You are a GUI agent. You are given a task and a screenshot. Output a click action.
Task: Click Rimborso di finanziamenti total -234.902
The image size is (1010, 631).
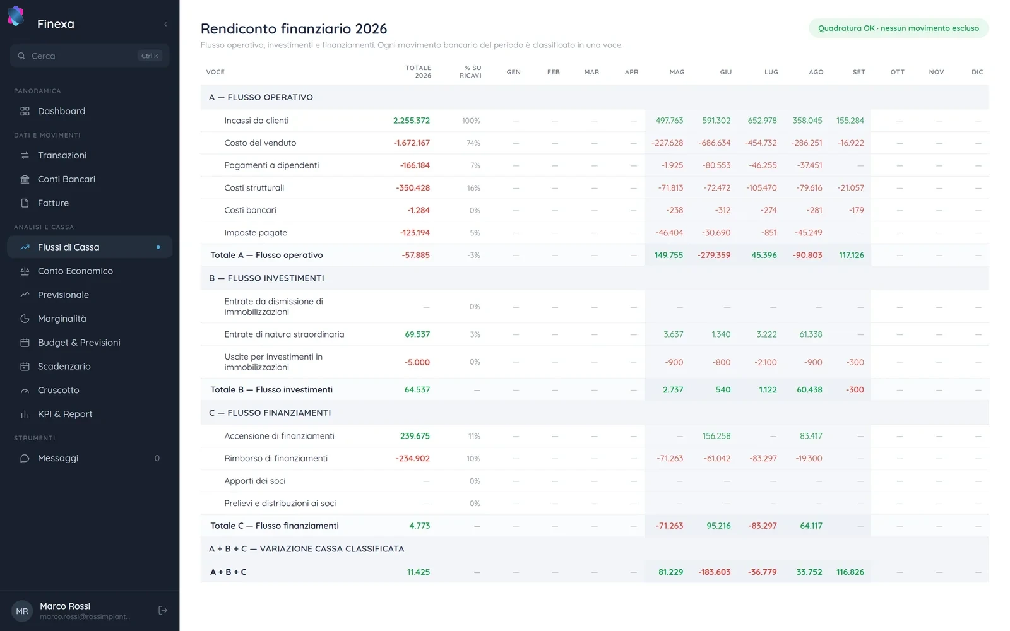[413, 459]
